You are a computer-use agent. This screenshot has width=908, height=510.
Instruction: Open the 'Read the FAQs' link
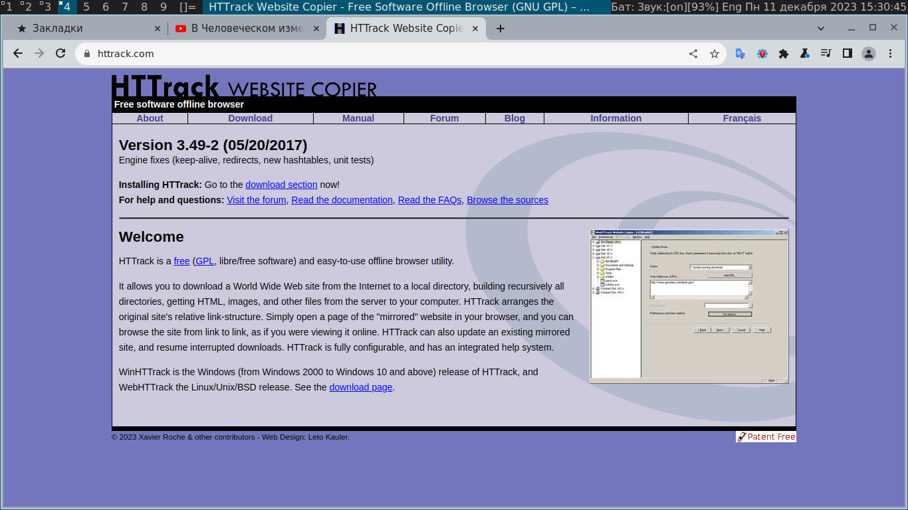(429, 200)
